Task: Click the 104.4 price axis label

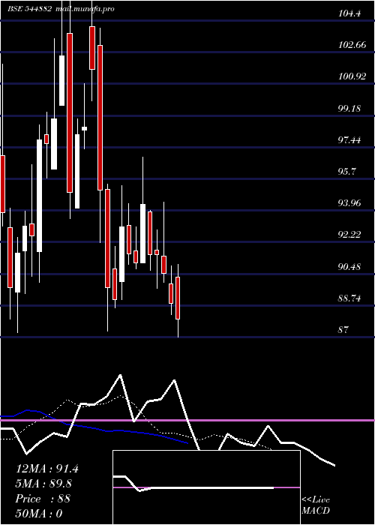Action: click(x=349, y=13)
